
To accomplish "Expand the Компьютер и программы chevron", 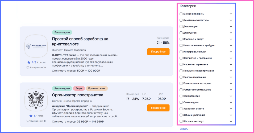I will [x=231, y=58].
